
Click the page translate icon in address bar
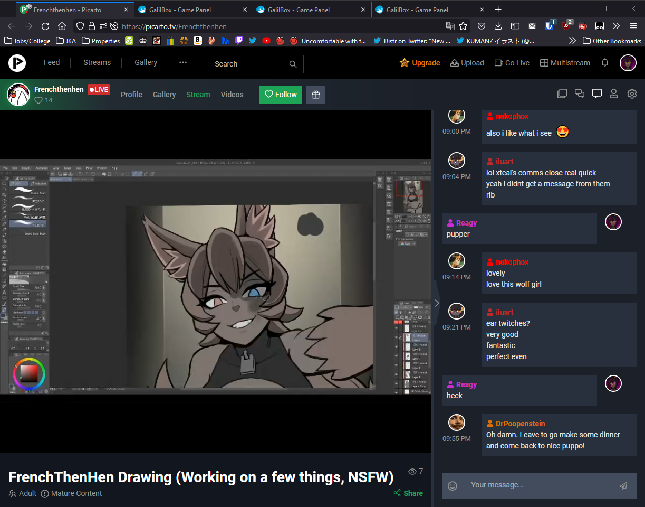tap(450, 26)
